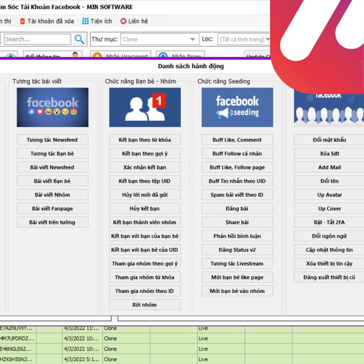The image size is (364, 364).
Task: Click the '4M7UPDRDZ…' account cell
Action: 18,339
